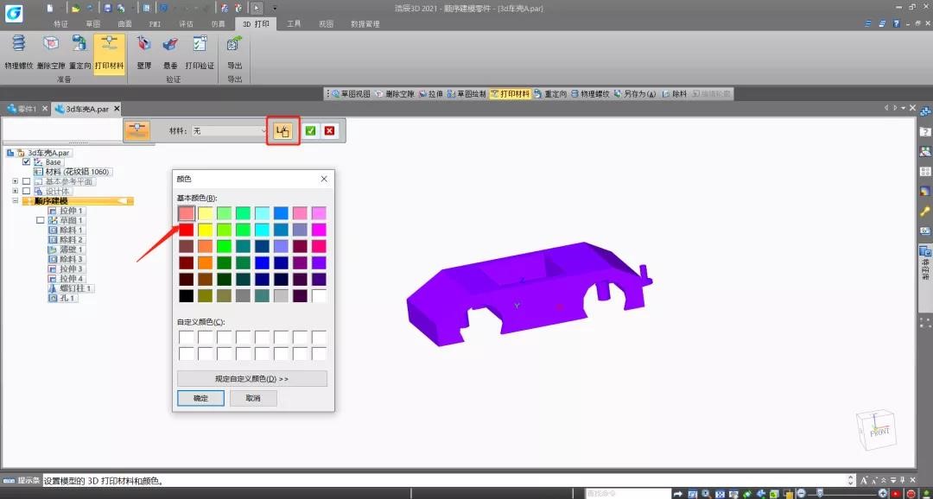Viewport: 933px width, 499px height.
Task: Open the 重定向 ribbon tool
Action: point(79,53)
